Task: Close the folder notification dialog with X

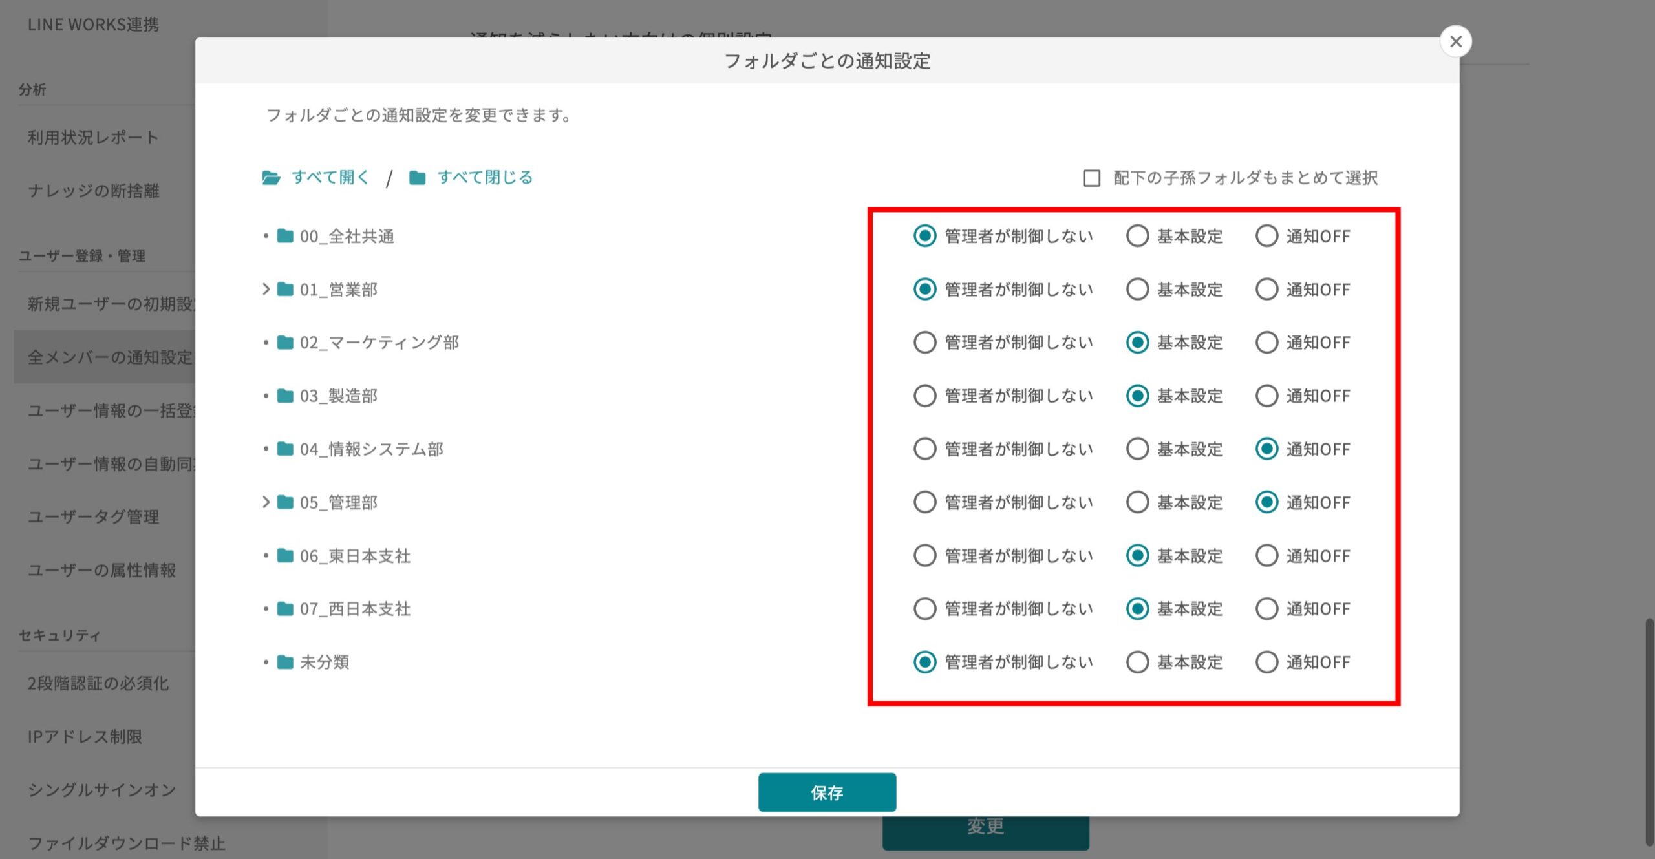Action: pos(1456,41)
